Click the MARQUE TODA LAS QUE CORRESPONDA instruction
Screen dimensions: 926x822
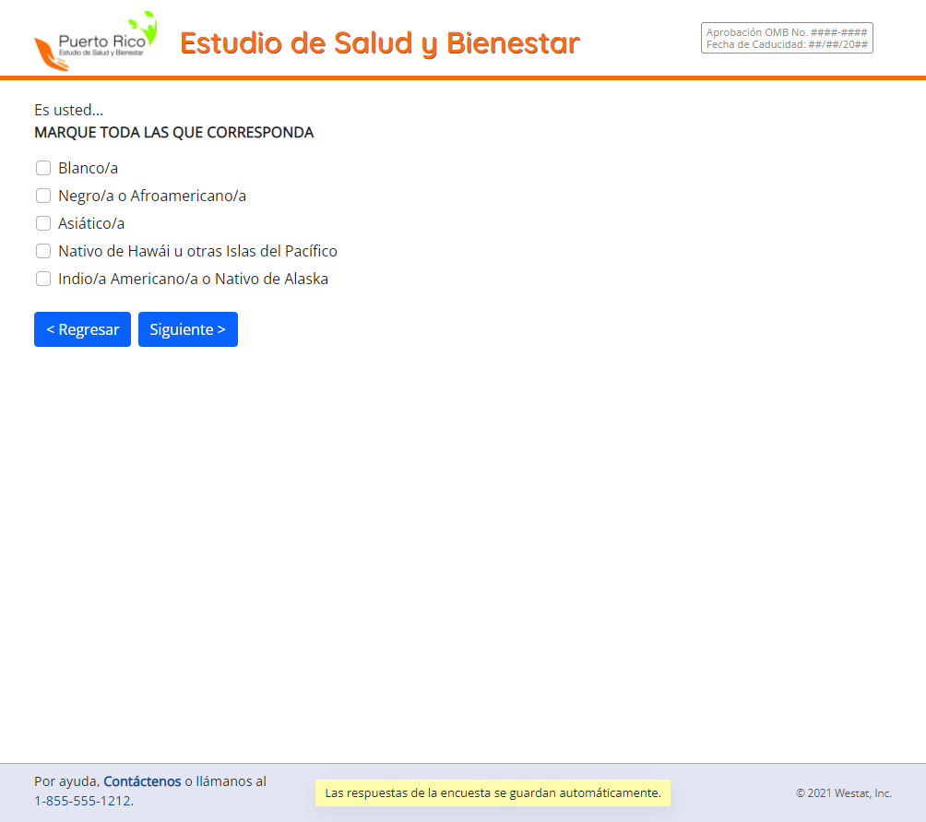(174, 132)
